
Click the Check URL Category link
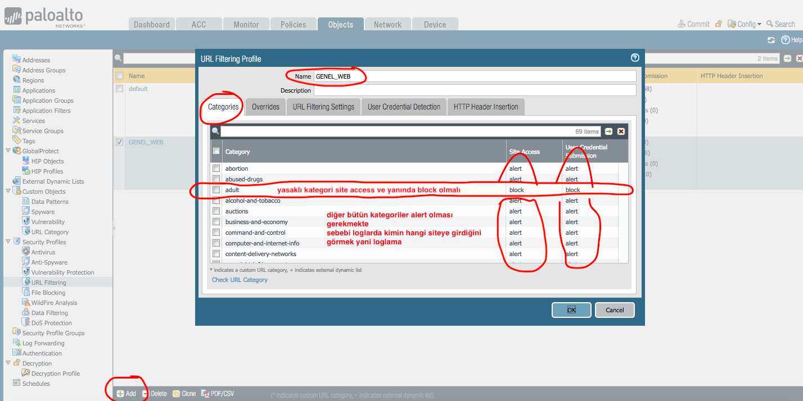240,279
